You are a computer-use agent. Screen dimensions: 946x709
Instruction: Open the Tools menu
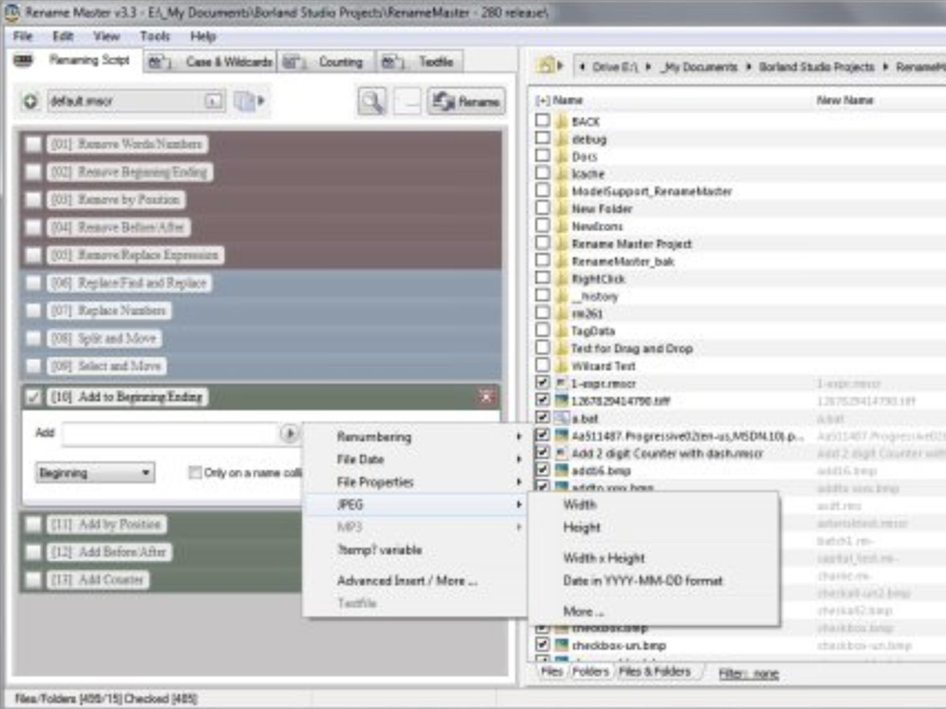[155, 36]
